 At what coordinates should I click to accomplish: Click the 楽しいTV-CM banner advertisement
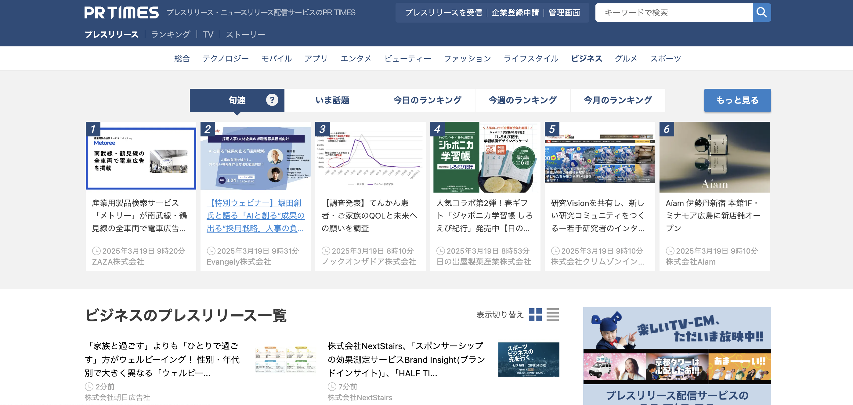[677, 356]
